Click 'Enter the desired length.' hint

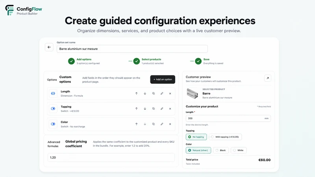click(197, 125)
